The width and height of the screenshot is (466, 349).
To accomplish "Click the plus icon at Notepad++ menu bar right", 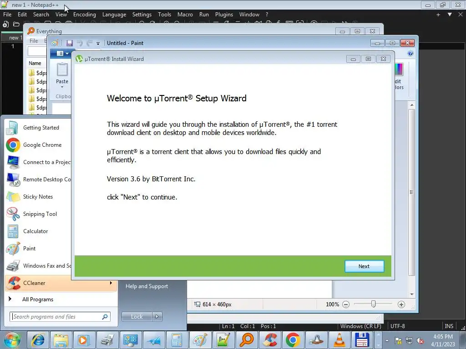I will pos(438,14).
